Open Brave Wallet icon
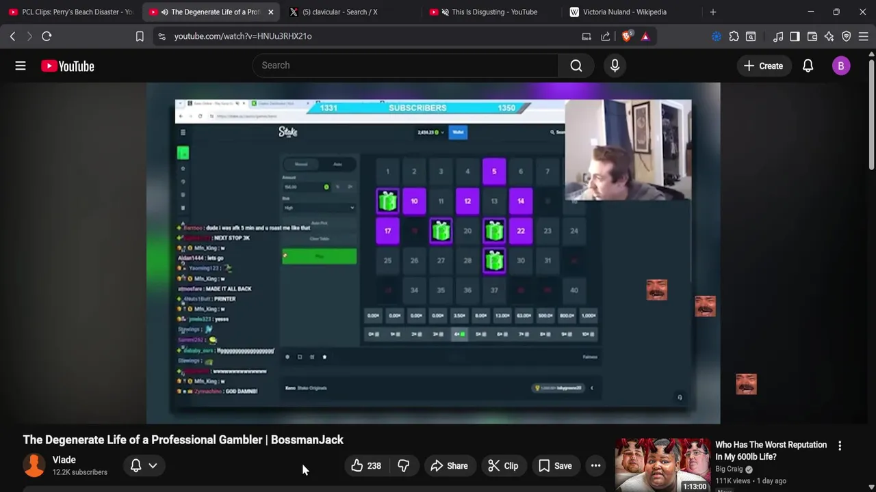Screen dimensions: 876x492 tap(812, 36)
